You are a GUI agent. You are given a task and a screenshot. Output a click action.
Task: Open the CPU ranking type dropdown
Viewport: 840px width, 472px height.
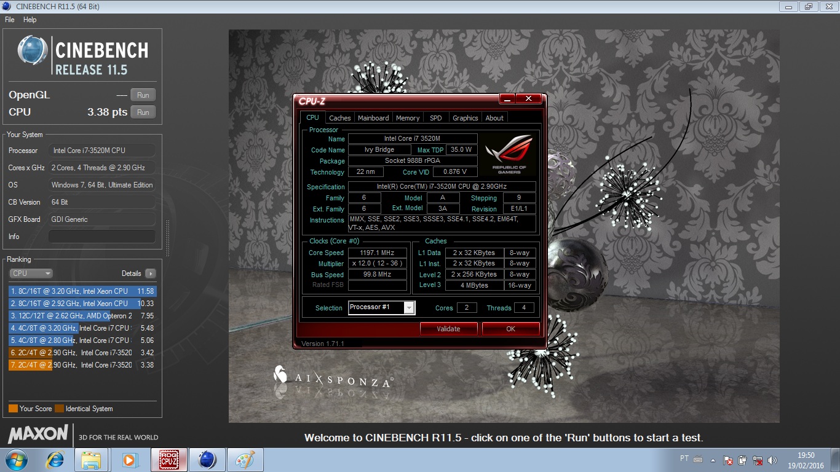coord(31,273)
